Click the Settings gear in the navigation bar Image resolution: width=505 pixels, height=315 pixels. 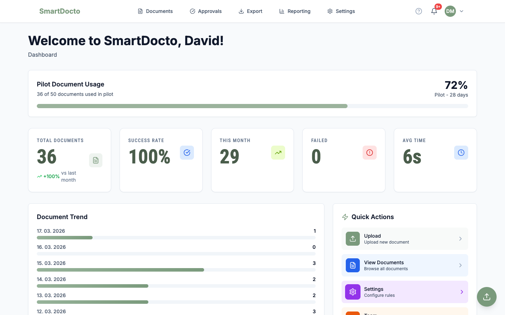330,11
